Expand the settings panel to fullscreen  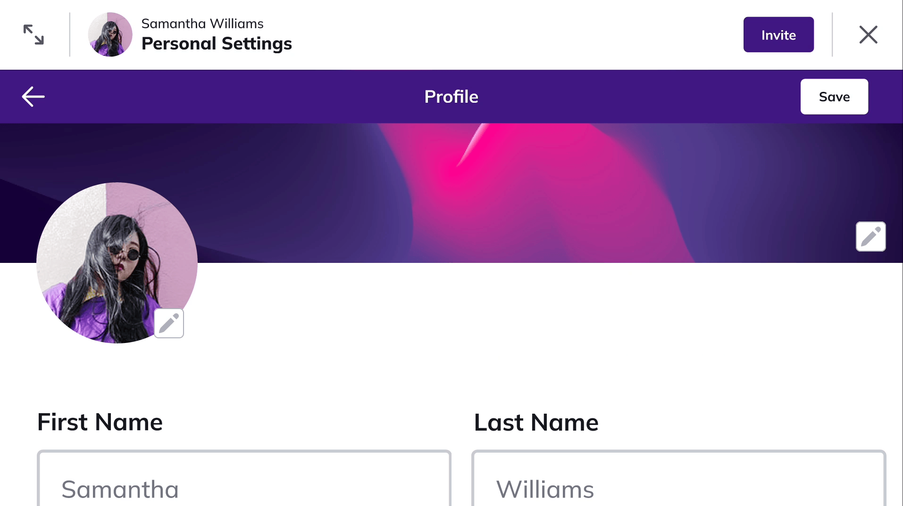[33, 35]
